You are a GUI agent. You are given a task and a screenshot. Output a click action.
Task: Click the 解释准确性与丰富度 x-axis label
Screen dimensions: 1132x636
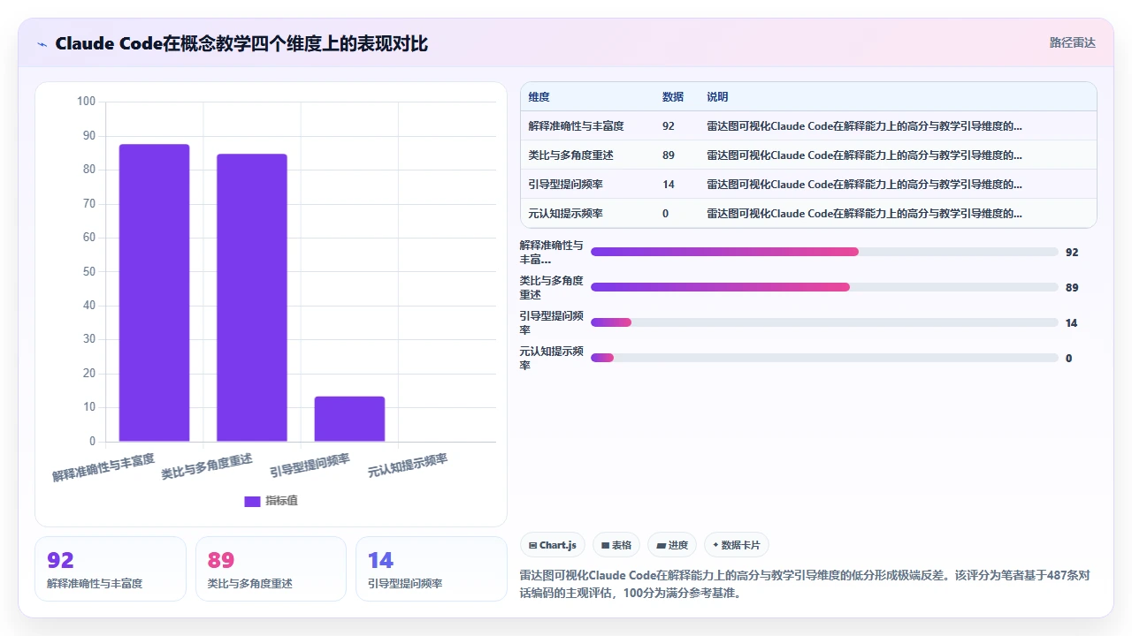[x=103, y=467]
